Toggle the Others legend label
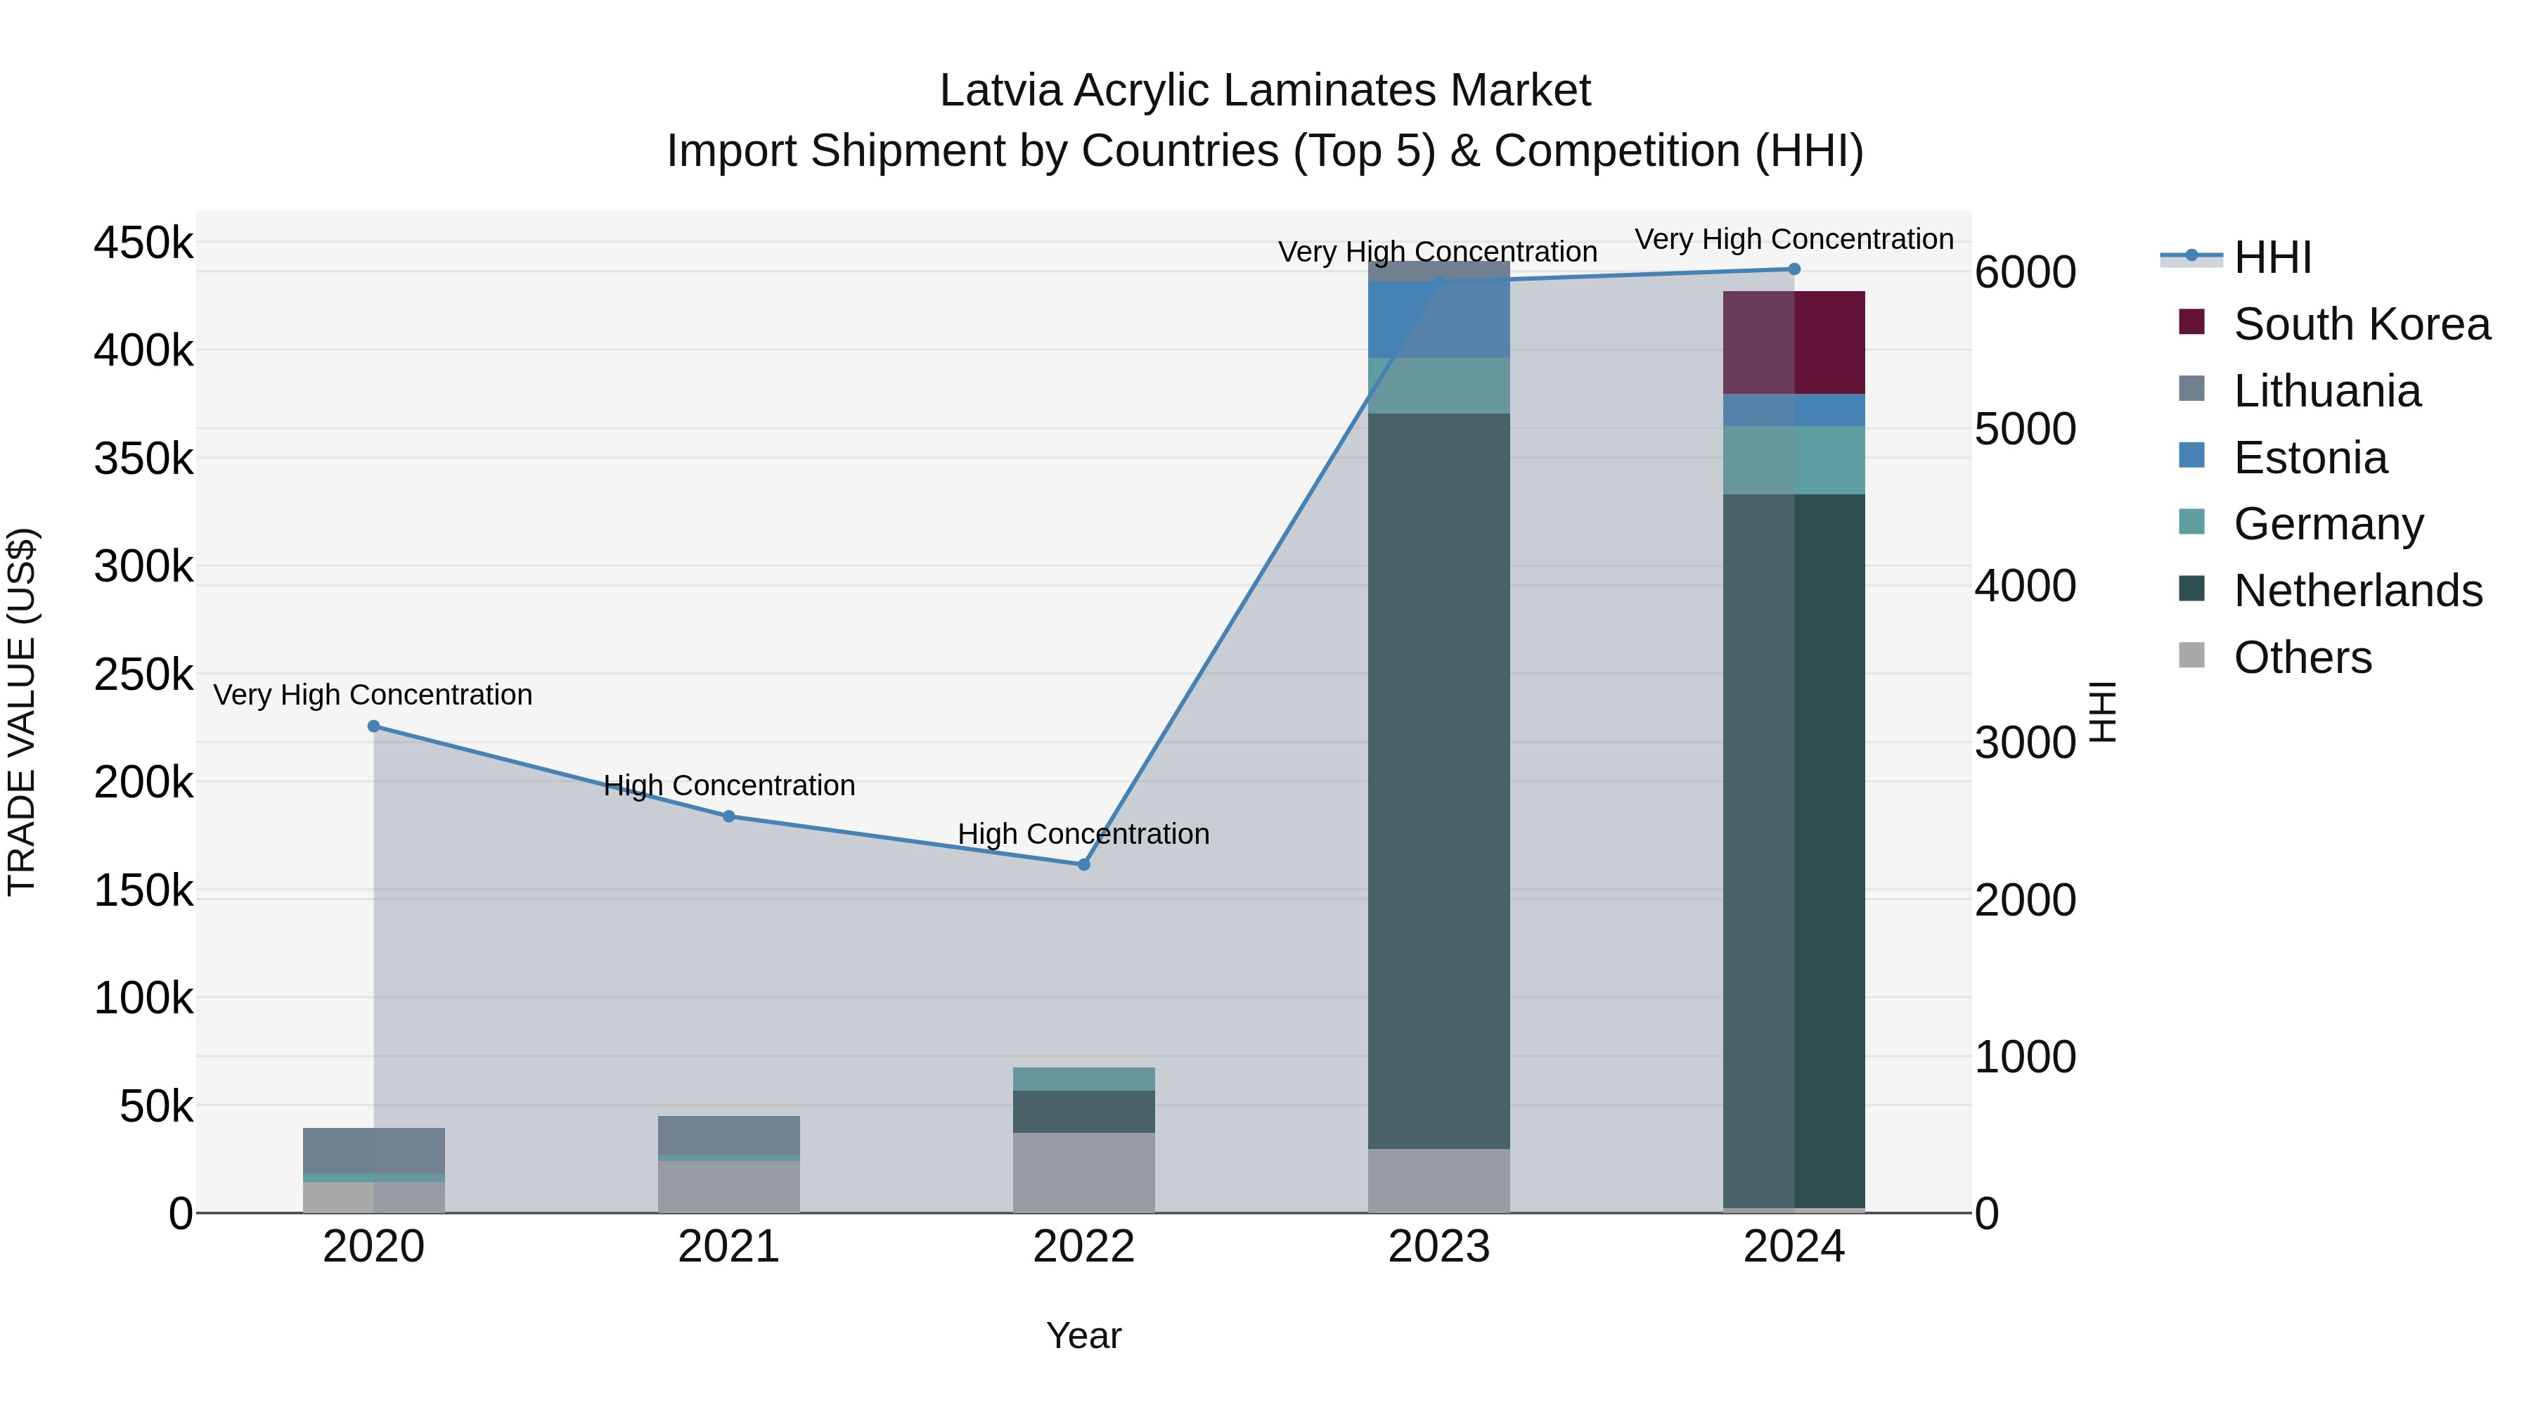Image resolution: width=2531 pixels, height=1424 pixels. pyautogui.click(x=2303, y=658)
